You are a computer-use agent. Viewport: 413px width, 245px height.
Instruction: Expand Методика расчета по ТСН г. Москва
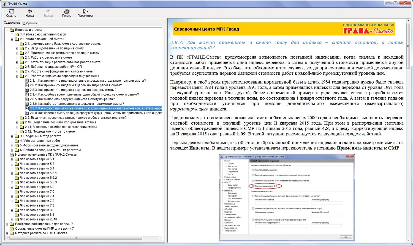7,233
